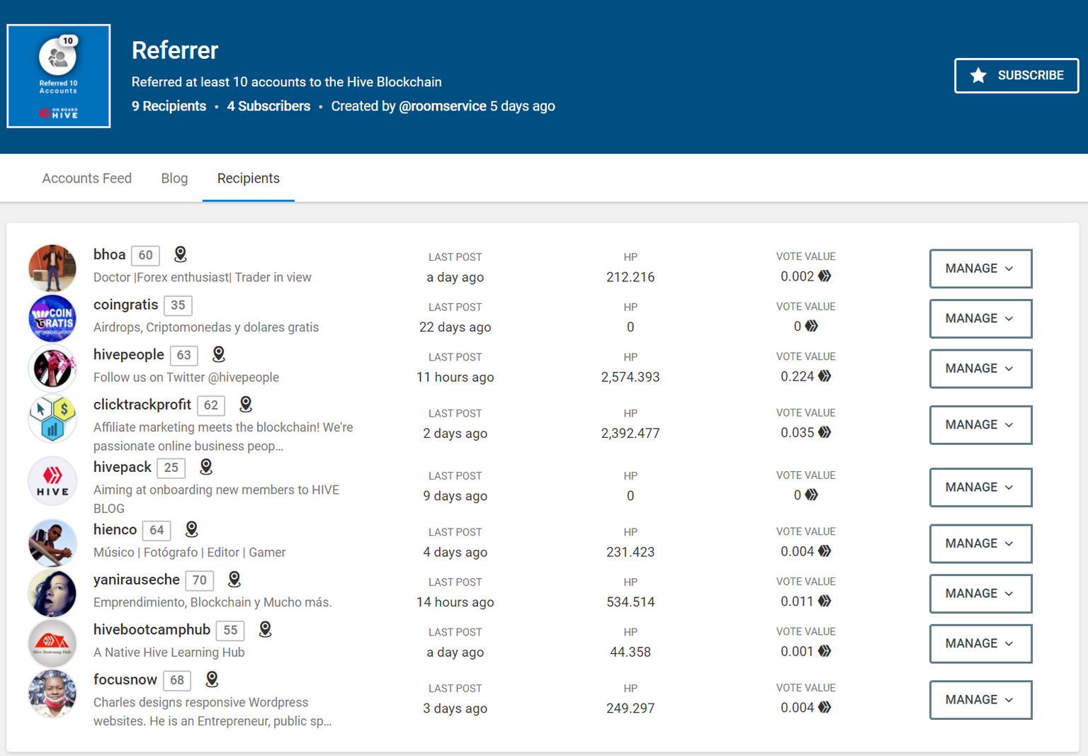This screenshot has width=1088, height=756.
Task: Open hivepeople's profile avatar
Action: click(52, 368)
